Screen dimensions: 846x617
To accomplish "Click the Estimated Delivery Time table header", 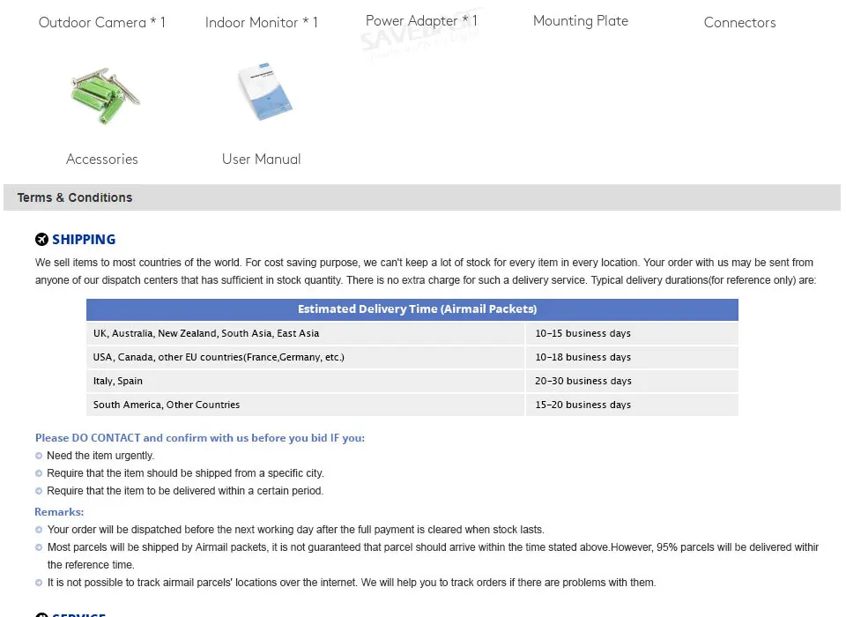I will point(412,309).
